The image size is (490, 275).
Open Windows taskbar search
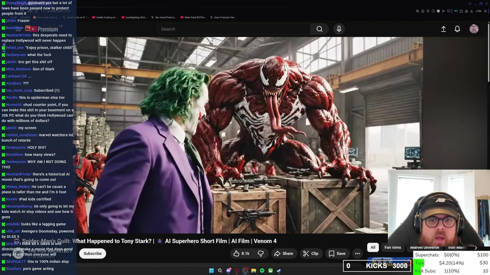click(x=220, y=270)
